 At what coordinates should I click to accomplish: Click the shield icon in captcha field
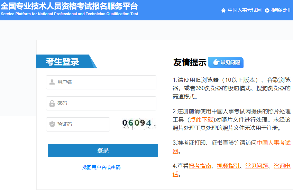[x=52, y=124]
